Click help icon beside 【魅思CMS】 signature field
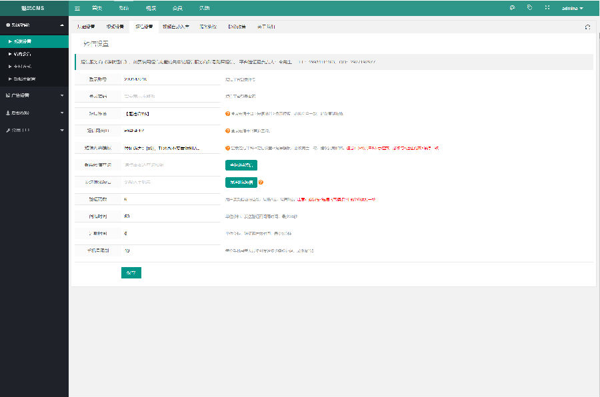This screenshot has width=600, height=397. coord(227,114)
